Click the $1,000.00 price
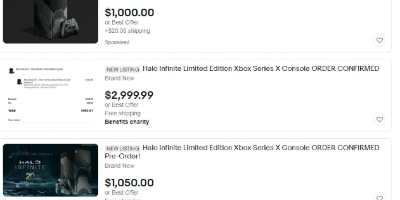Viewport: 400px width, 200px height. pos(129,13)
